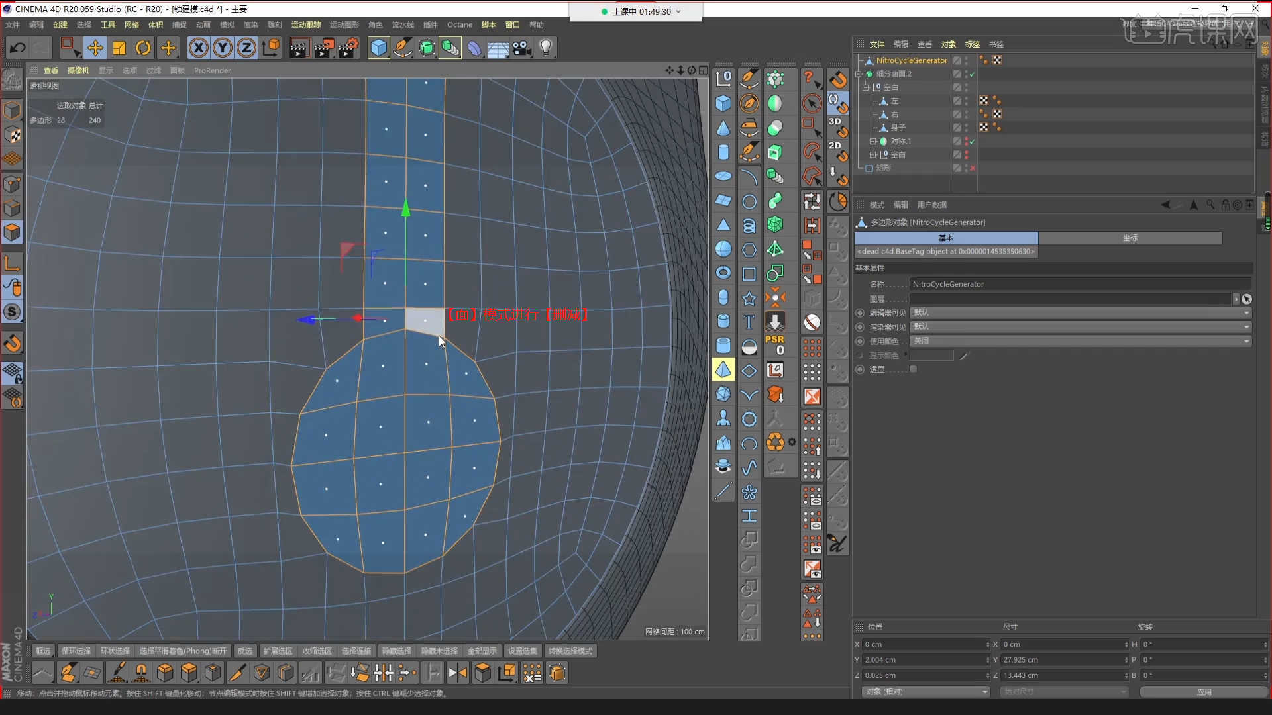Select the Rotate tool icon
This screenshot has width=1272, height=715.
click(143, 48)
